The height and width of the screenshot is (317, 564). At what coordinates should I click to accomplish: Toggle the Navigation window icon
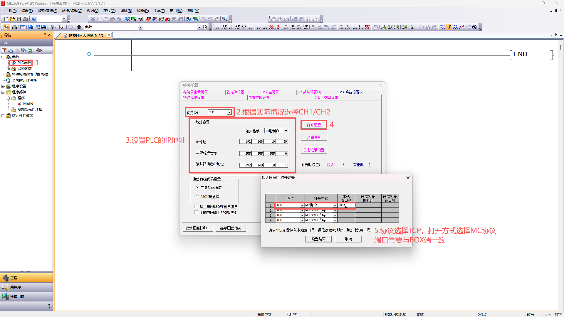pyautogui.click(x=6, y=27)
